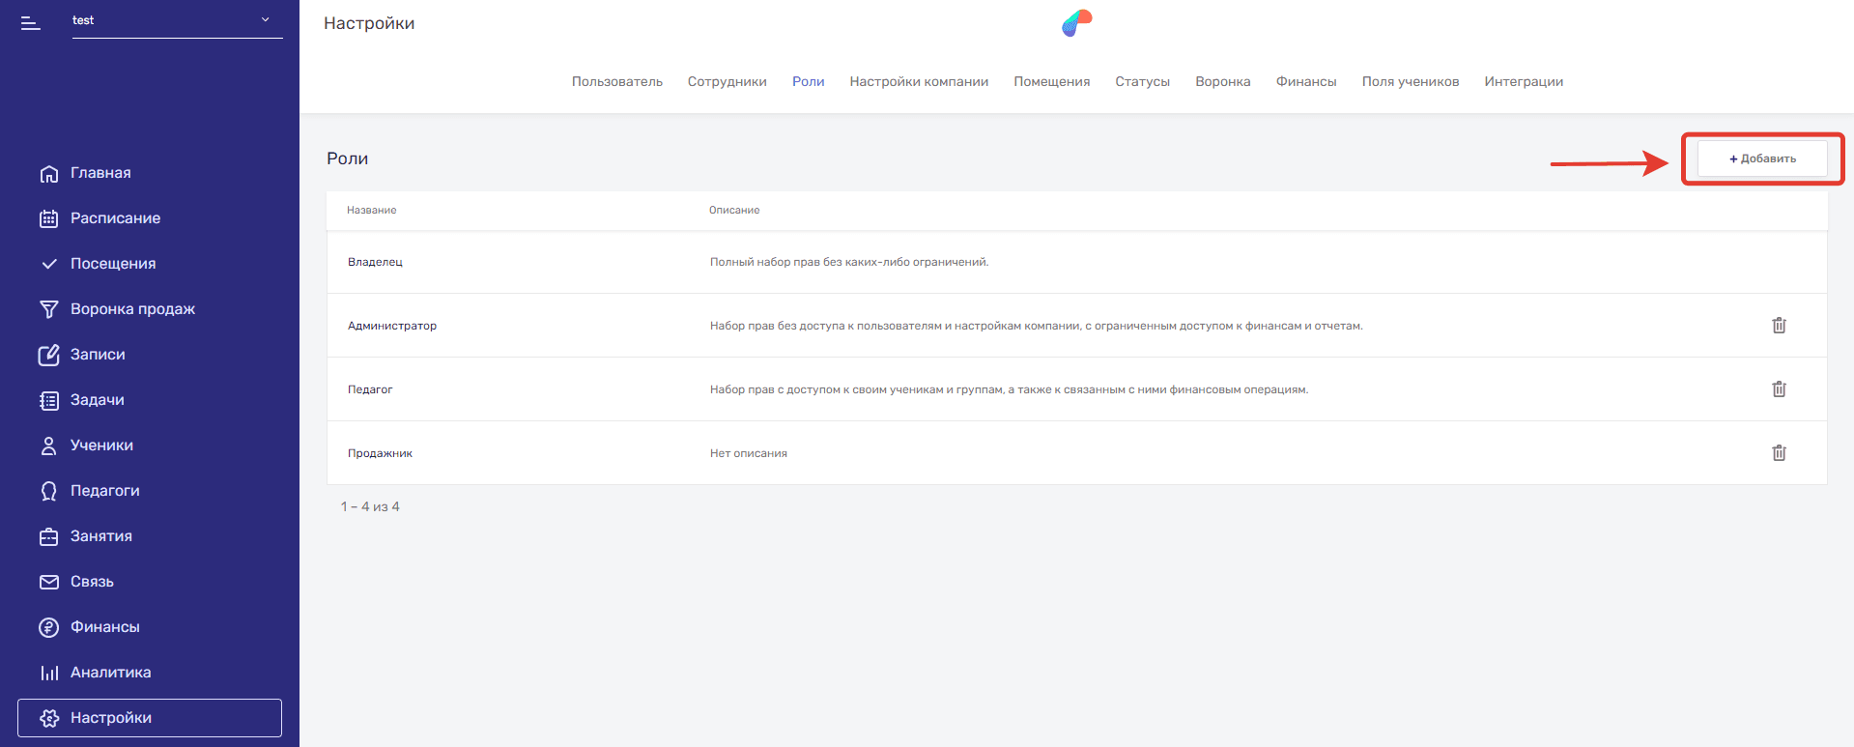Open Финансы via the ruble coin icon
The width and height of the screenshot is (1854, 747).
click(48, 627)
